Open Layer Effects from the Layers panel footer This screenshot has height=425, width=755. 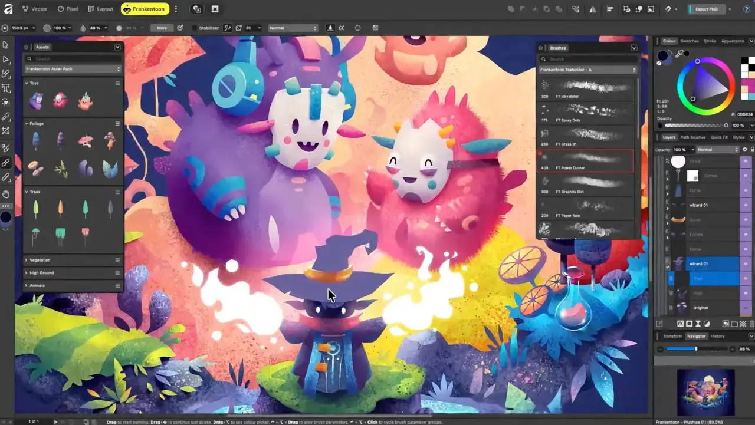pos(681,322)
